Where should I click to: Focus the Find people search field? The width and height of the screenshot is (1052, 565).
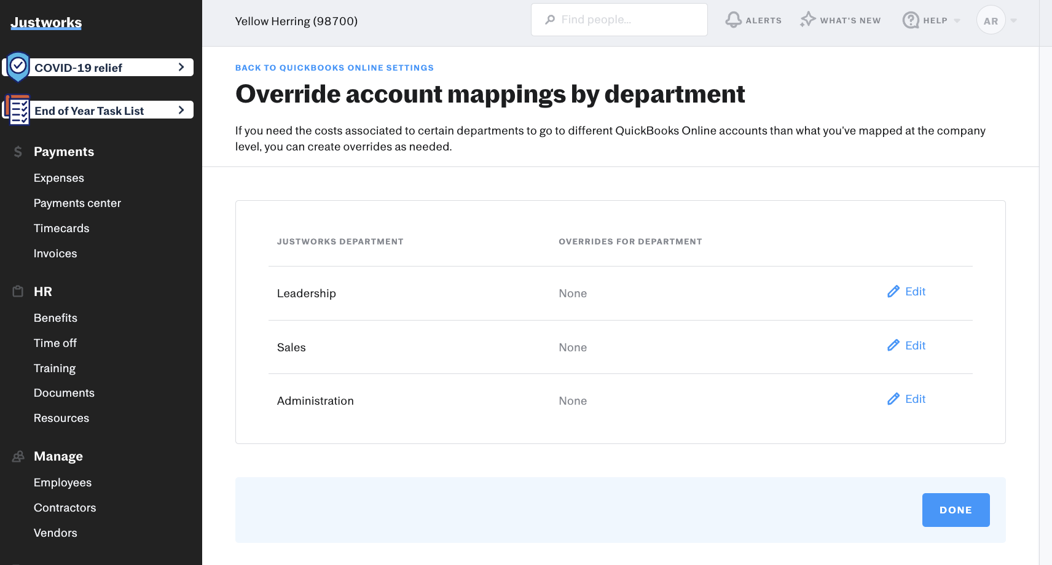pyautogui.click(x=619, y=20)
